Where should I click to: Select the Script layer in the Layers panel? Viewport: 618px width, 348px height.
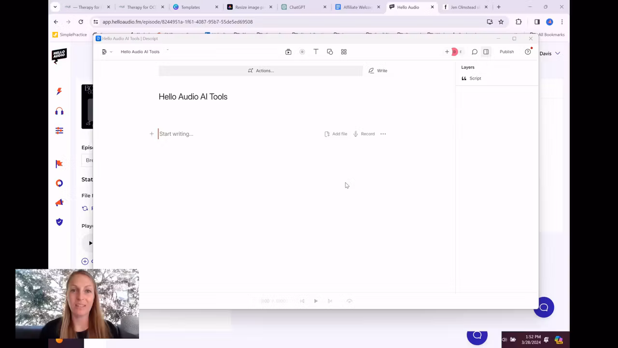(475, 78)
